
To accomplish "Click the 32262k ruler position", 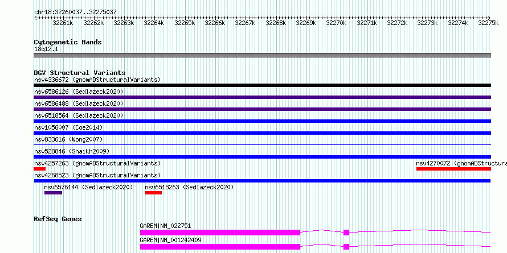I will click(x=93, y=23).
